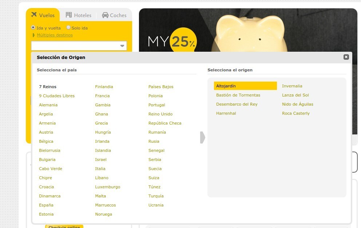
Task: Open the destination dropdown arrow
Action: coord(122,46)
